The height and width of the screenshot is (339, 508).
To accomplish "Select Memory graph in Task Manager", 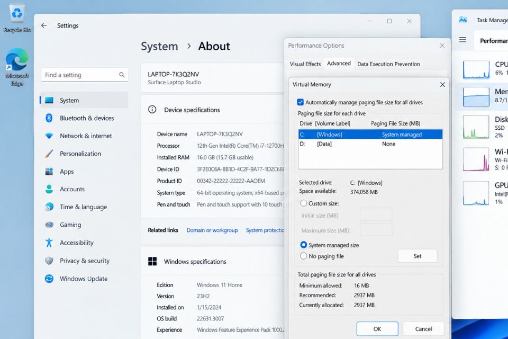I will click(x=476, y=97).
